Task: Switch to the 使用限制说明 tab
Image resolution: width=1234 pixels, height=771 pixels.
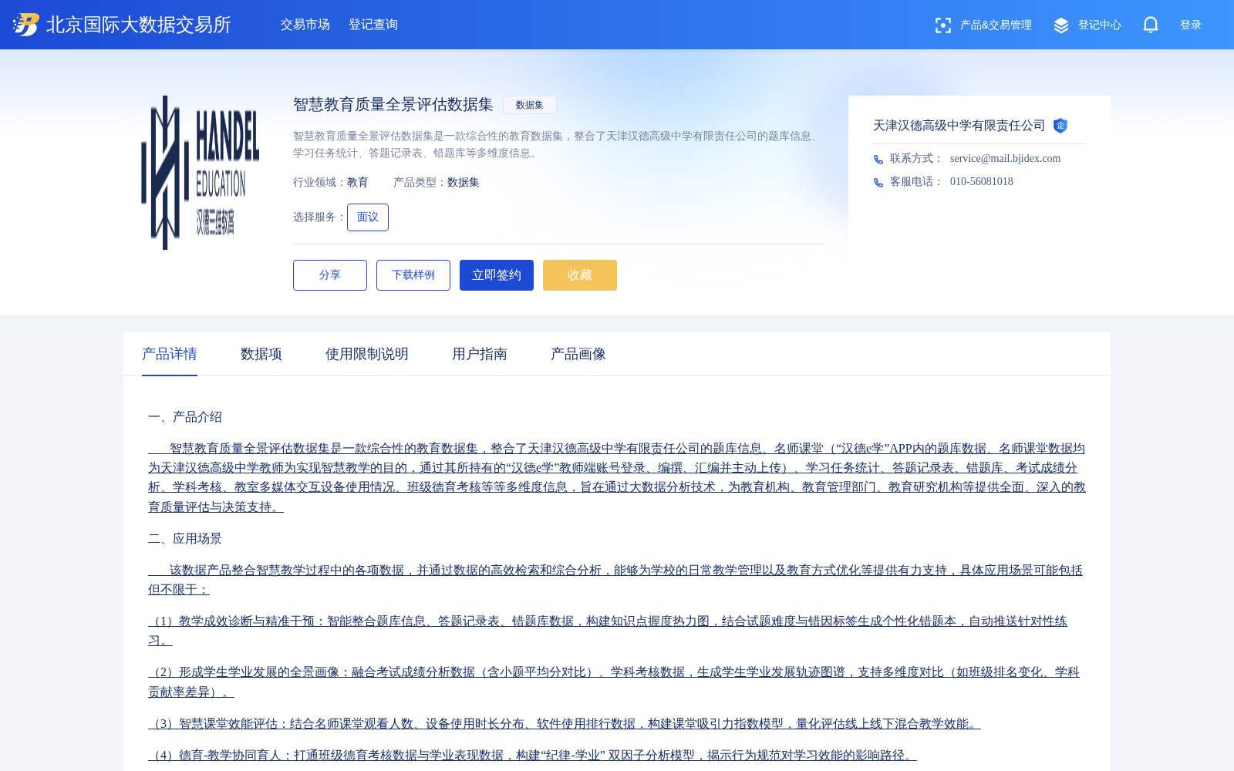Action: pos(367,354)
